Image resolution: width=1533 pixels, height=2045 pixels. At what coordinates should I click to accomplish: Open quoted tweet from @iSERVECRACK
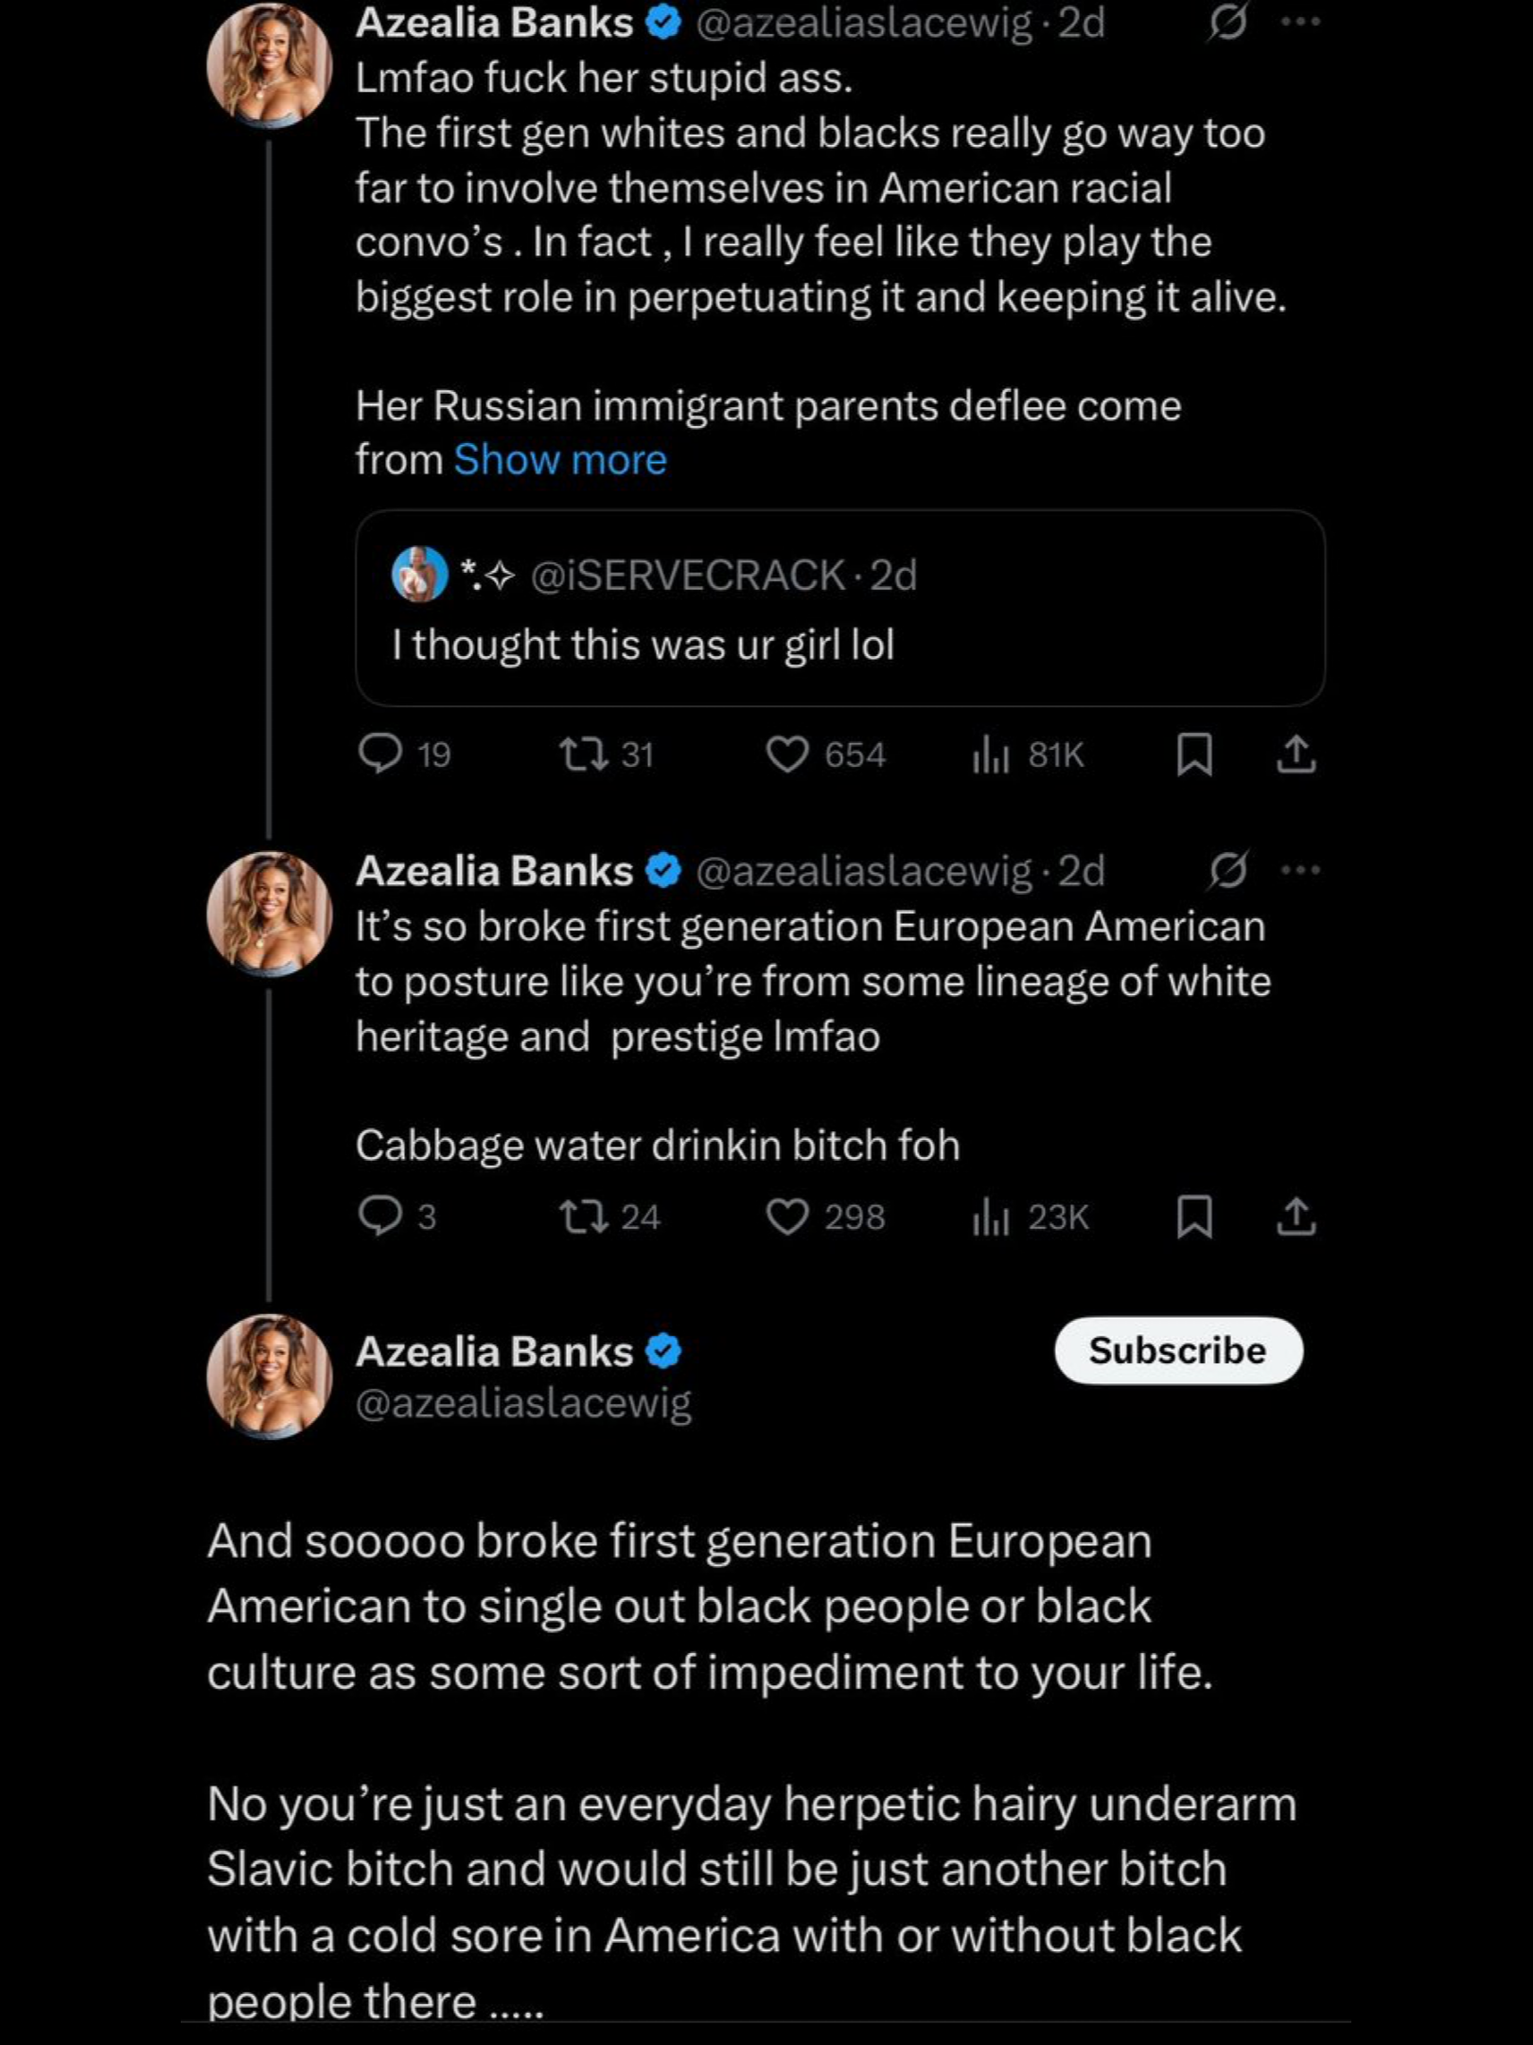(x=839, y=608)
